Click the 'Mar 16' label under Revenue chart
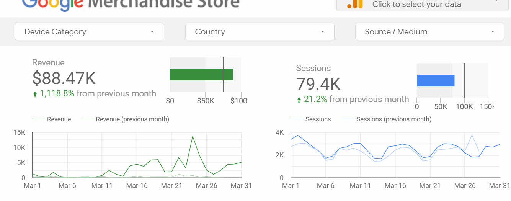 tap(137, 186)
